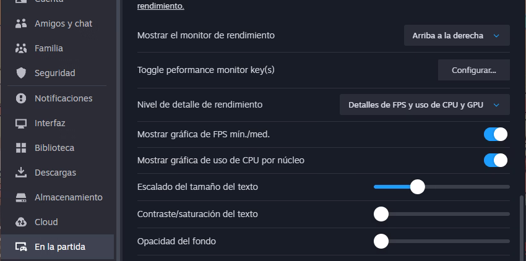The width and height of the screenshot is (526, 261).
Task: Click the settings panel vertical scrollbar
Action: click(x=521, y=228)
